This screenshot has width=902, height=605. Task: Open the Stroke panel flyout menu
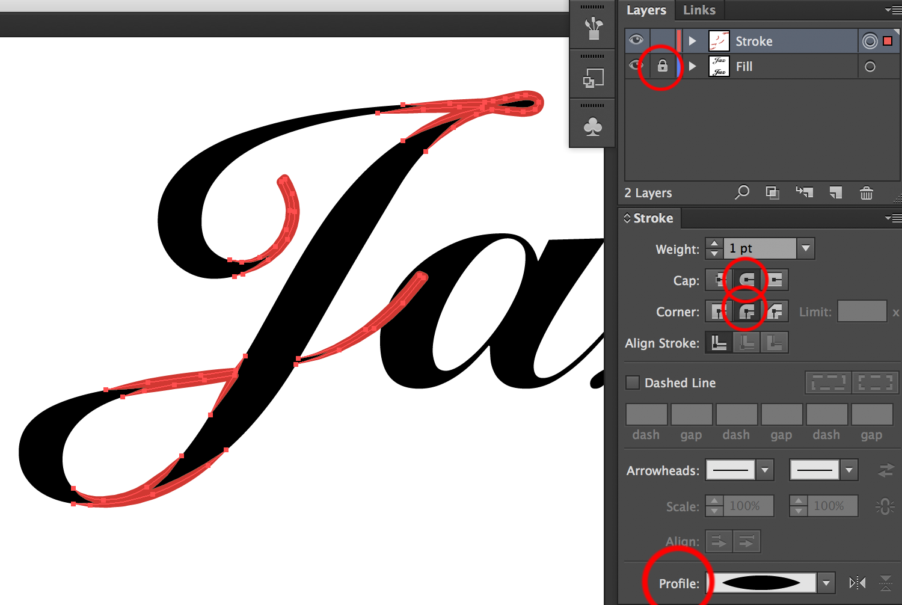pyautogui.click(x=893, y=218)
